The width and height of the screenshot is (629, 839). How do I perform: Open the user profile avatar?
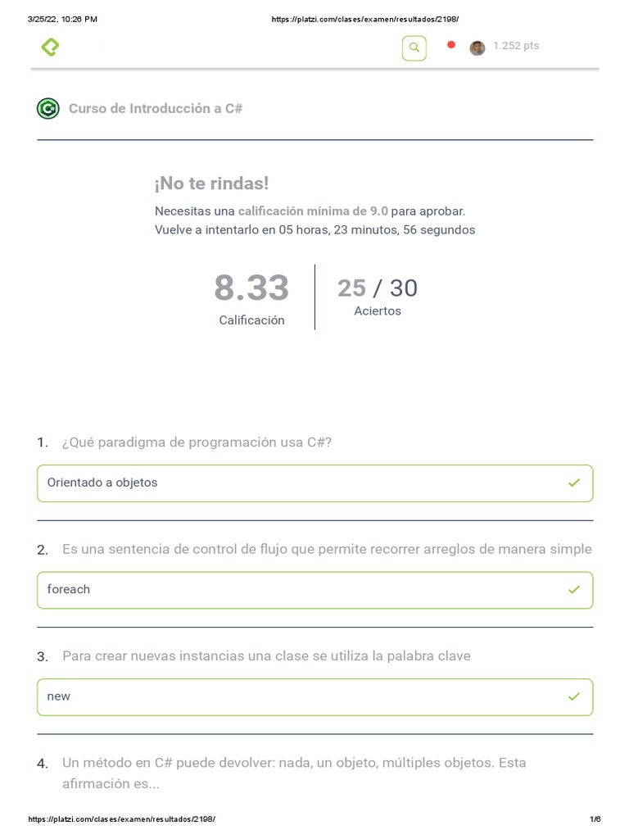pyautogui.click(x=477, y=48)
